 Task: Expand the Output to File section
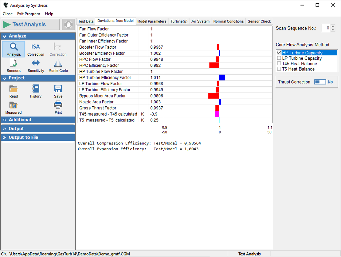[x=38, y=137]
